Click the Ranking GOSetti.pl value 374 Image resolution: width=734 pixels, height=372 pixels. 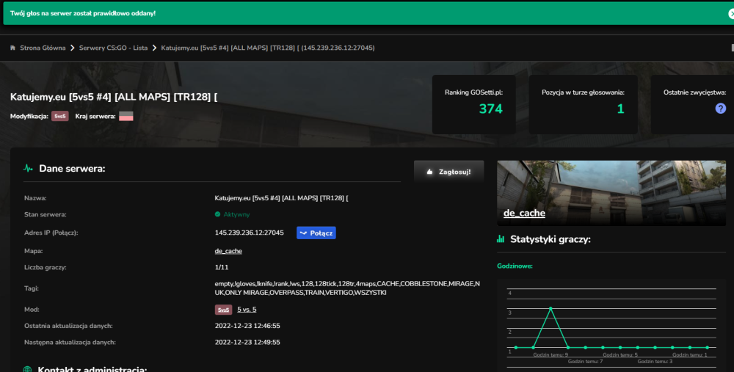coord(490,109)
